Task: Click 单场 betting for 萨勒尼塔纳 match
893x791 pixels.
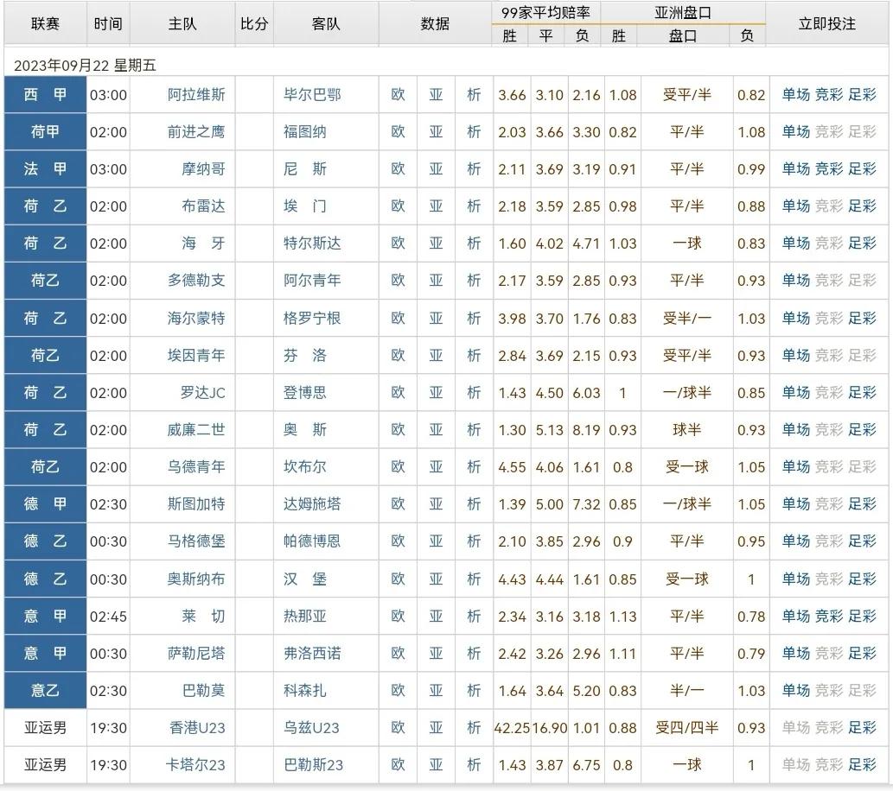Action: [x=794, y=653]
